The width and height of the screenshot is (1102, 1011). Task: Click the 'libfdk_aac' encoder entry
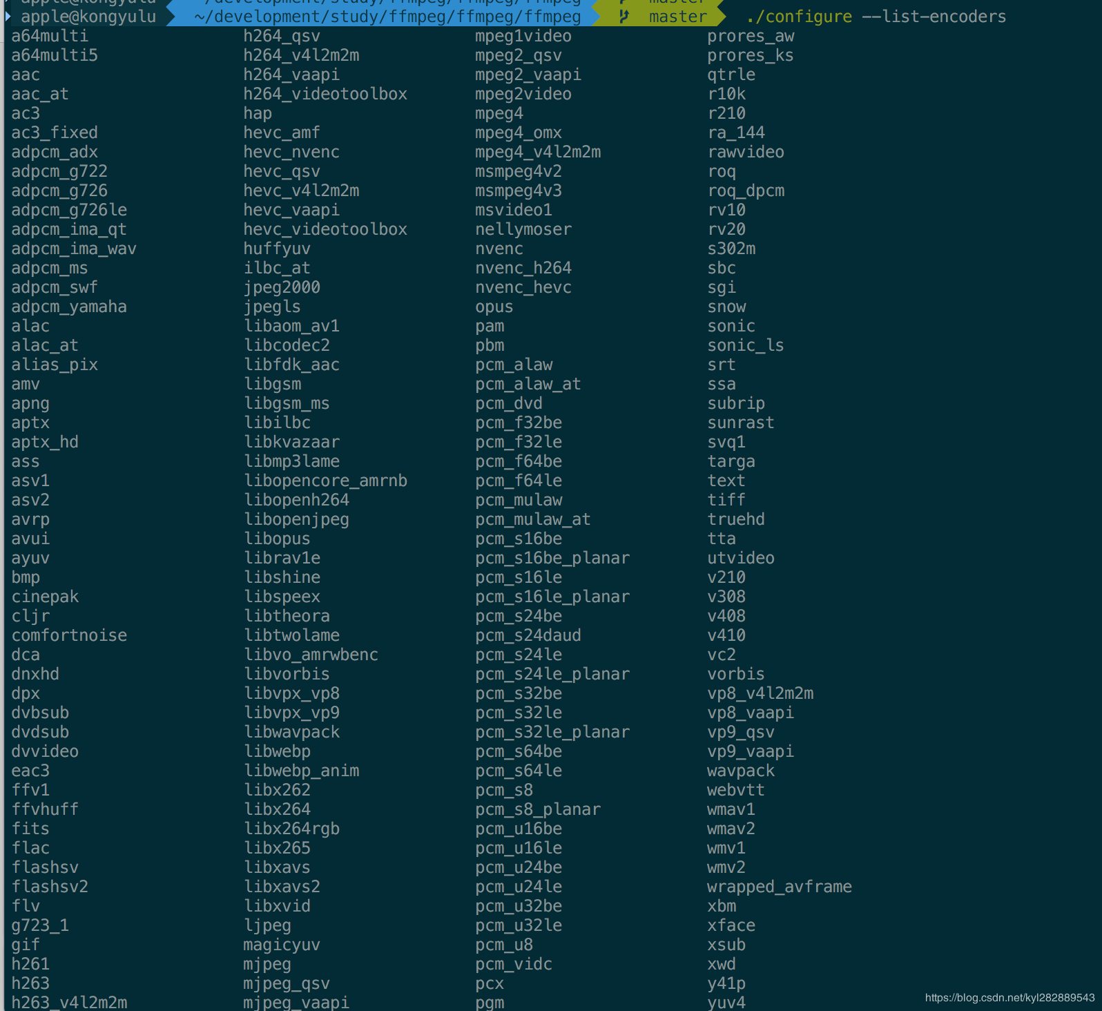coord(291,365)
